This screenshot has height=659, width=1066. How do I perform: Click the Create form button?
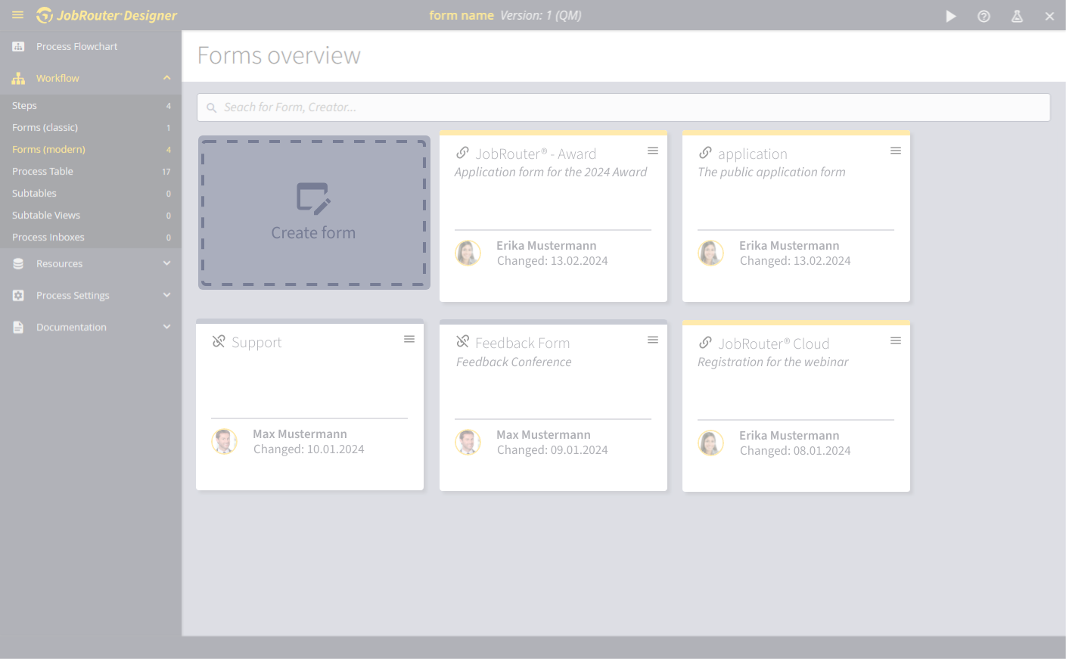point(314,213)
